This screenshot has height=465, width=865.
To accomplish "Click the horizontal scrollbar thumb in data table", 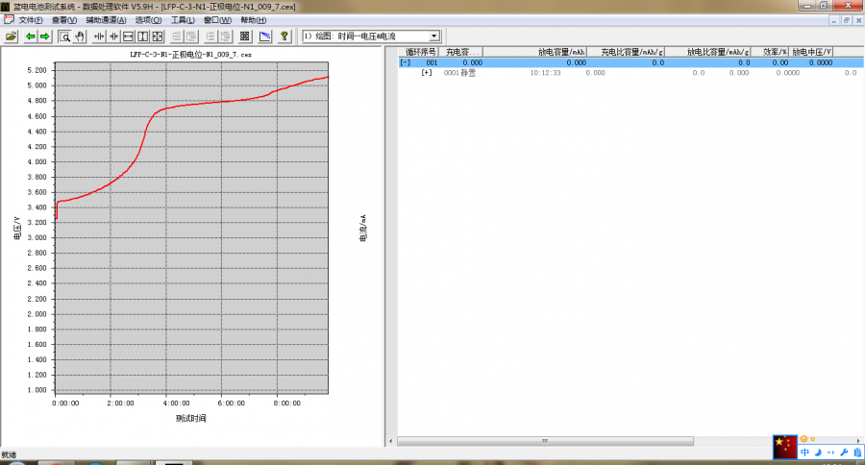I will click(x=544, y=441).
